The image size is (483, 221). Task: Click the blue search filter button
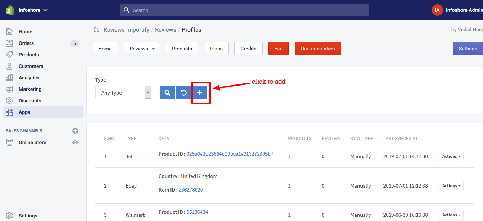point(168,93)
